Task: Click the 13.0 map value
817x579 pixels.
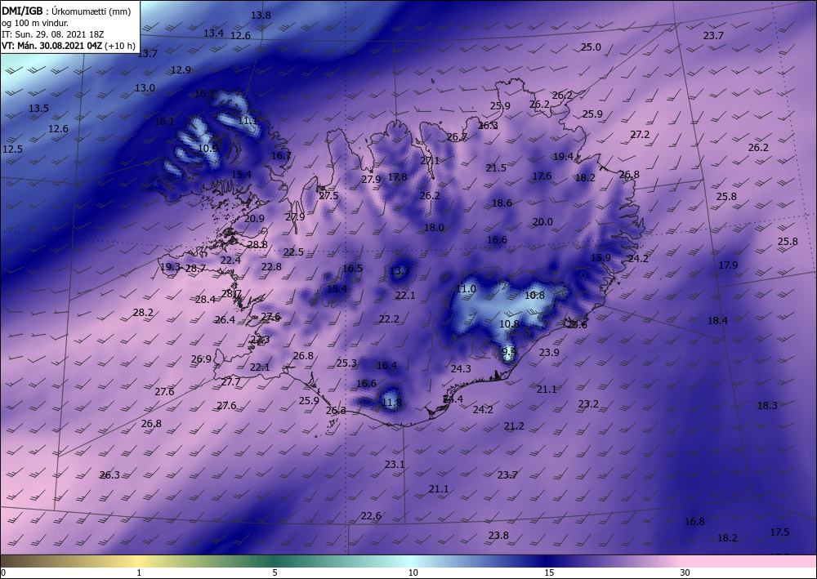Action: tap(145, 88)
